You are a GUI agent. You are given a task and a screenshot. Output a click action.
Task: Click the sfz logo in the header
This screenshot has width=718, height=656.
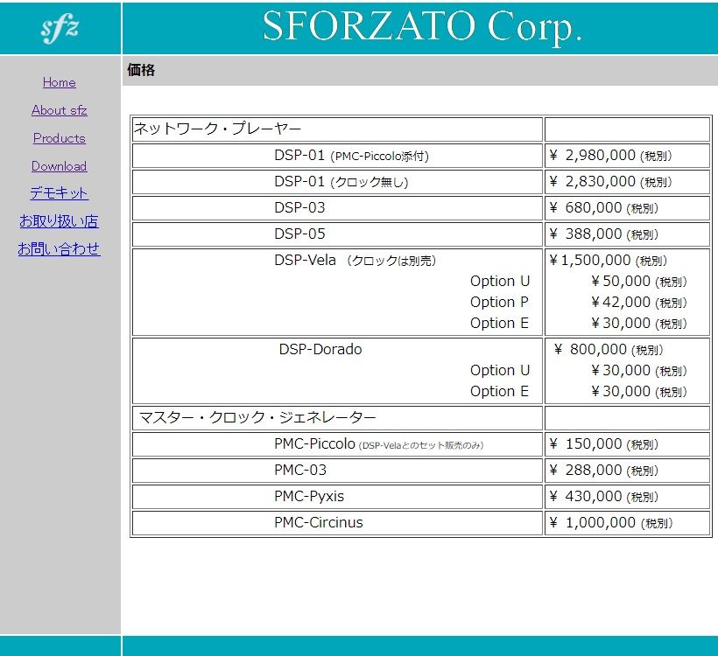[x=60, y=28]
